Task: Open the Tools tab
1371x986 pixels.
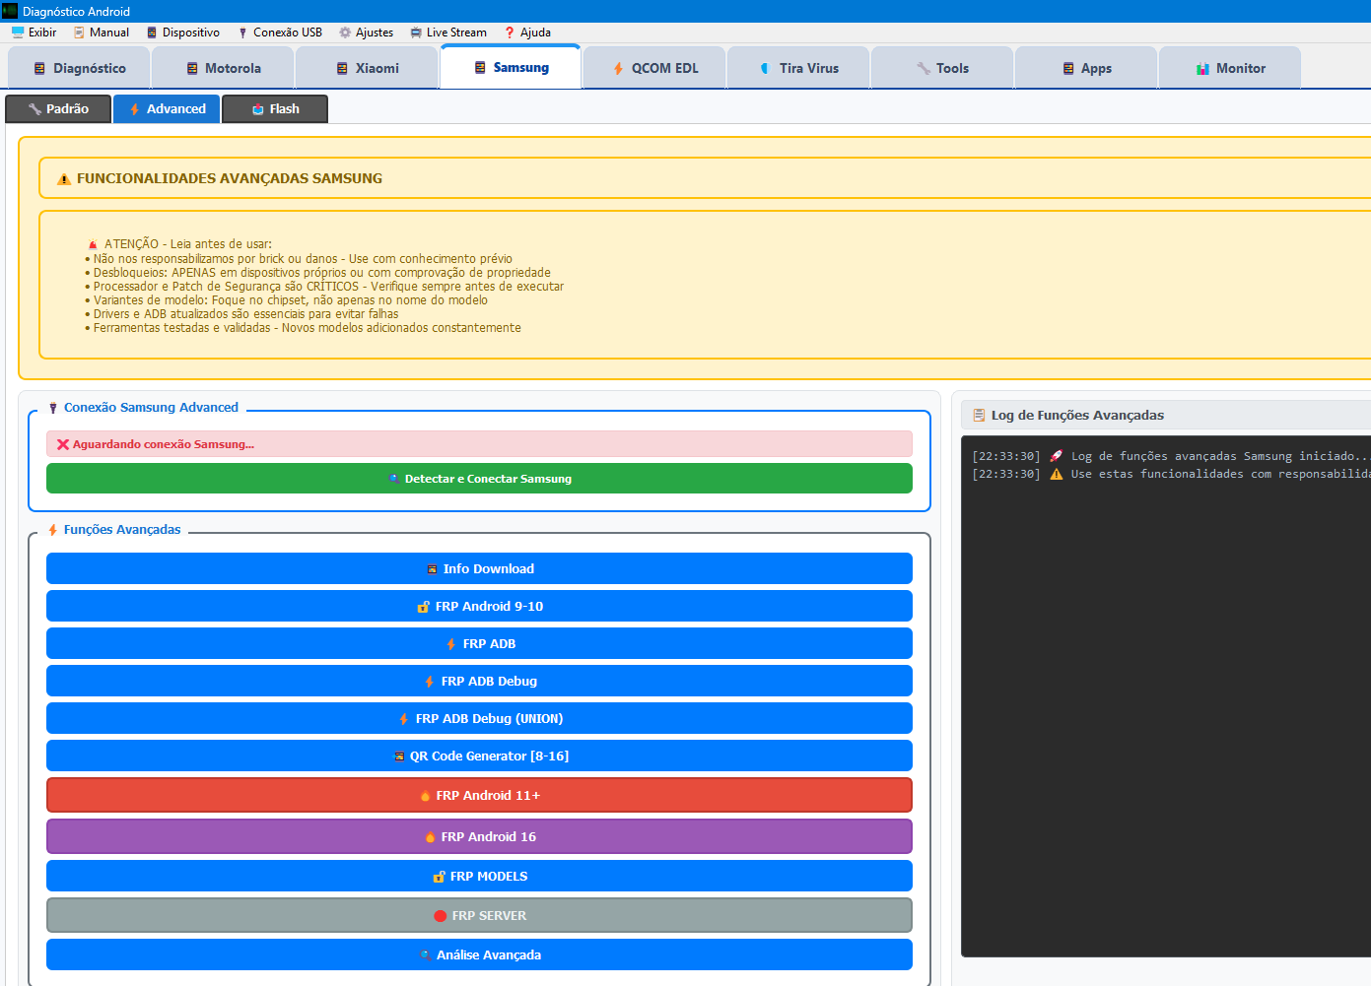Action: coord(943,68)
